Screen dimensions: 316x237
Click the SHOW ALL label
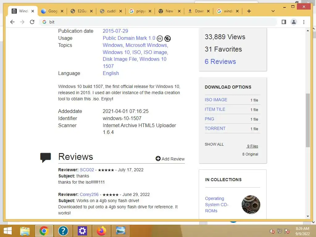[x=214, y=144]
